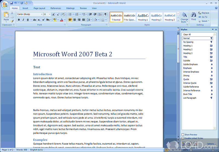
Task: Open the Options link in Styles pane
Action: pyautogui.click(x=211, y=144)
